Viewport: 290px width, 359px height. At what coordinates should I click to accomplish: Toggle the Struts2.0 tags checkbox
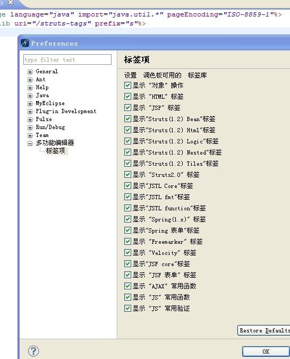pyautogui.click(x=127, y=175)
